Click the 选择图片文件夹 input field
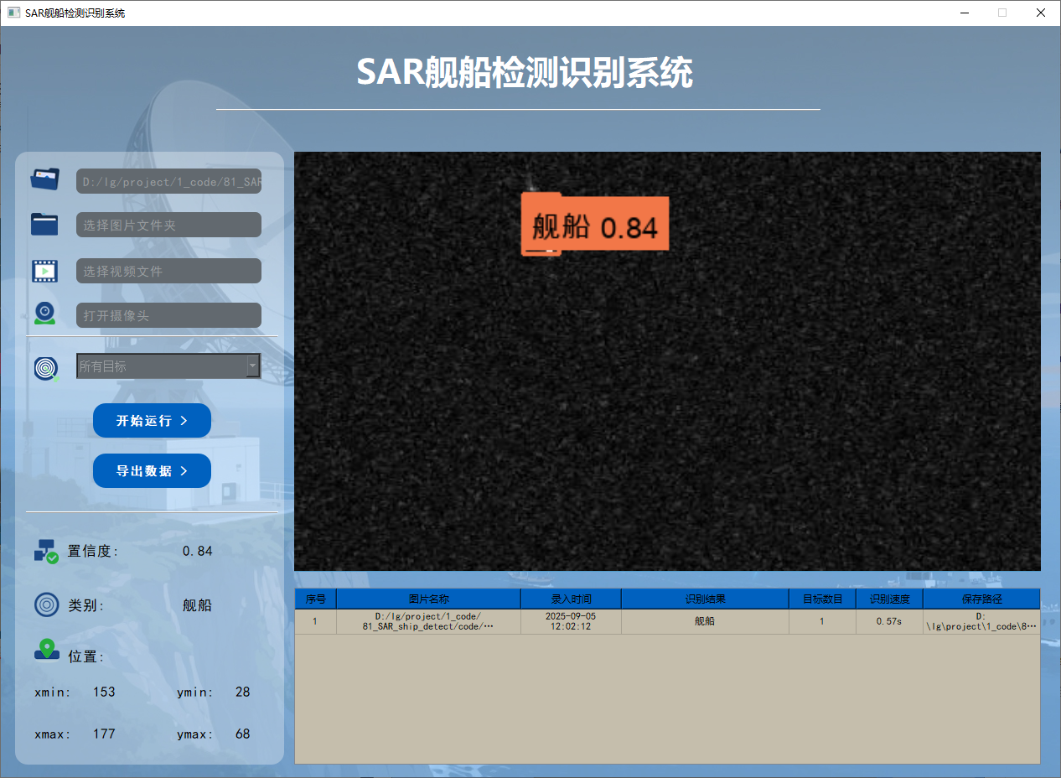 168,225
